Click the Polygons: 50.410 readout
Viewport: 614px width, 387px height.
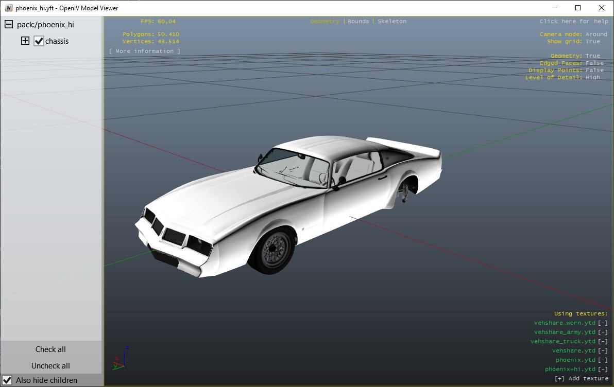(x=151, y=34)
